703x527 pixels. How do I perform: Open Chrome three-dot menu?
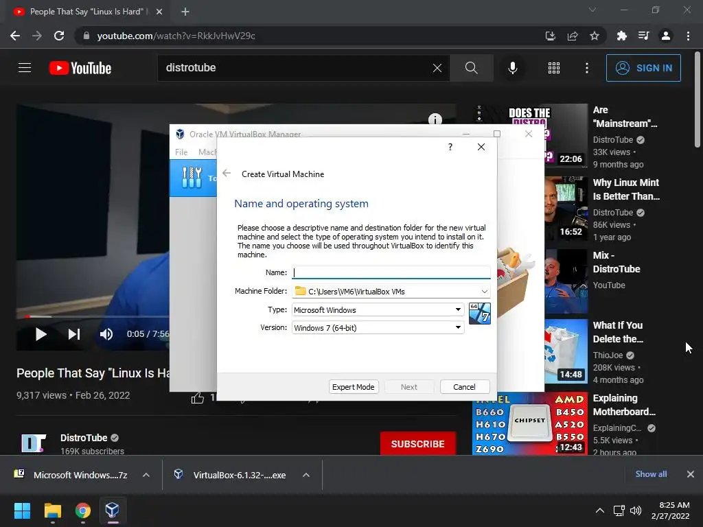[688, 36]
